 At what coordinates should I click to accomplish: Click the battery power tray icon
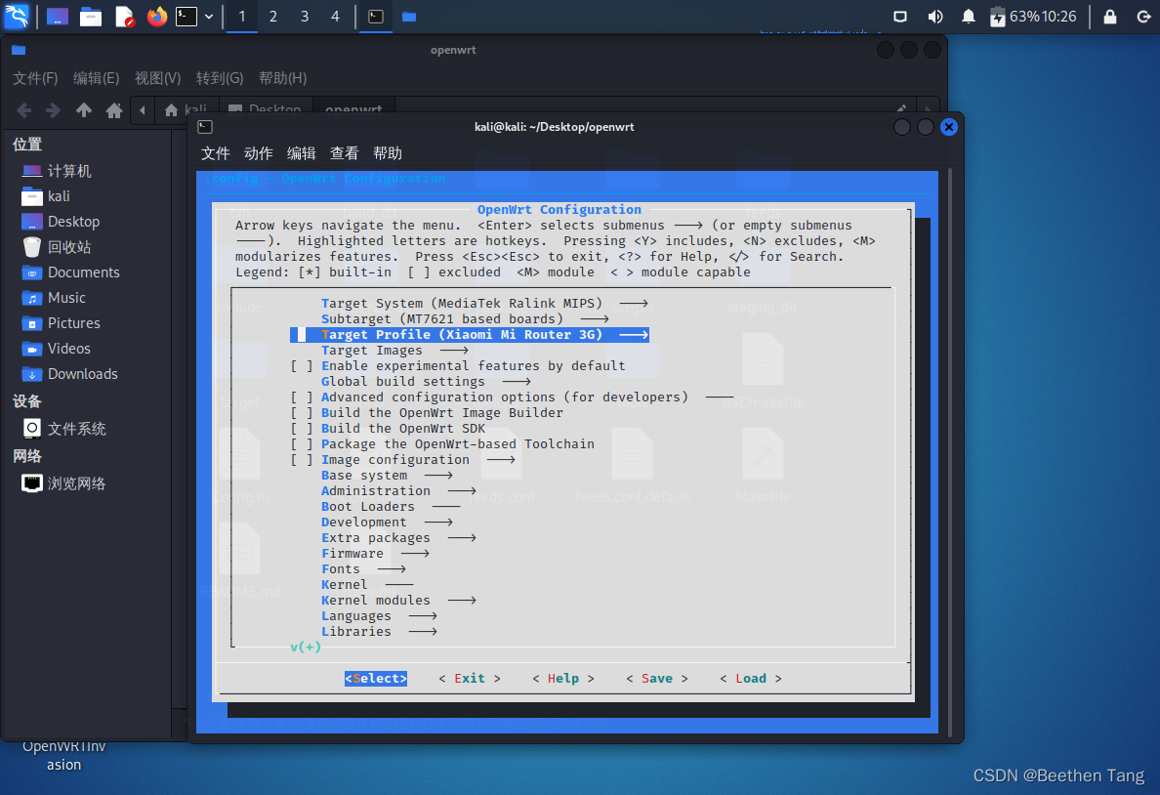pos(998,17)
